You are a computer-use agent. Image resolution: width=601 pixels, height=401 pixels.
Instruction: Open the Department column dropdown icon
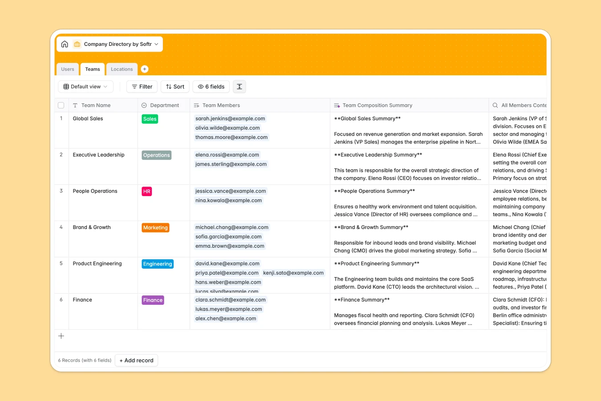pyautogui.click(x=143, y=105)
